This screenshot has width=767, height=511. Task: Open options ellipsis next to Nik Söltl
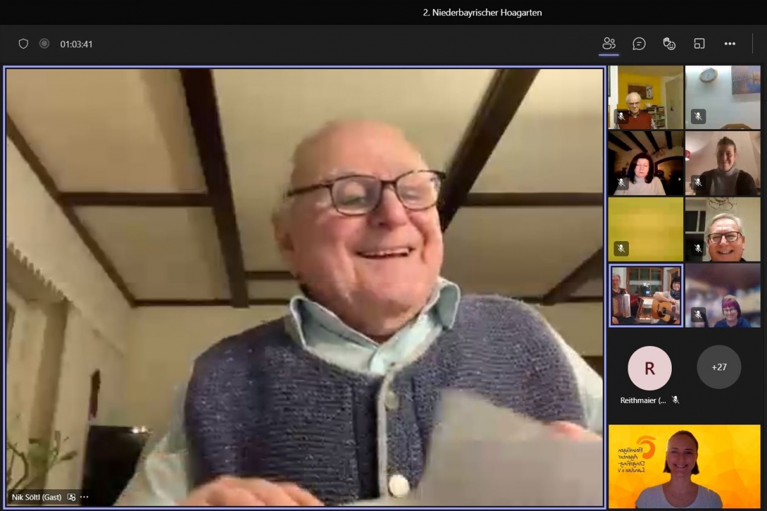[84, 497]
